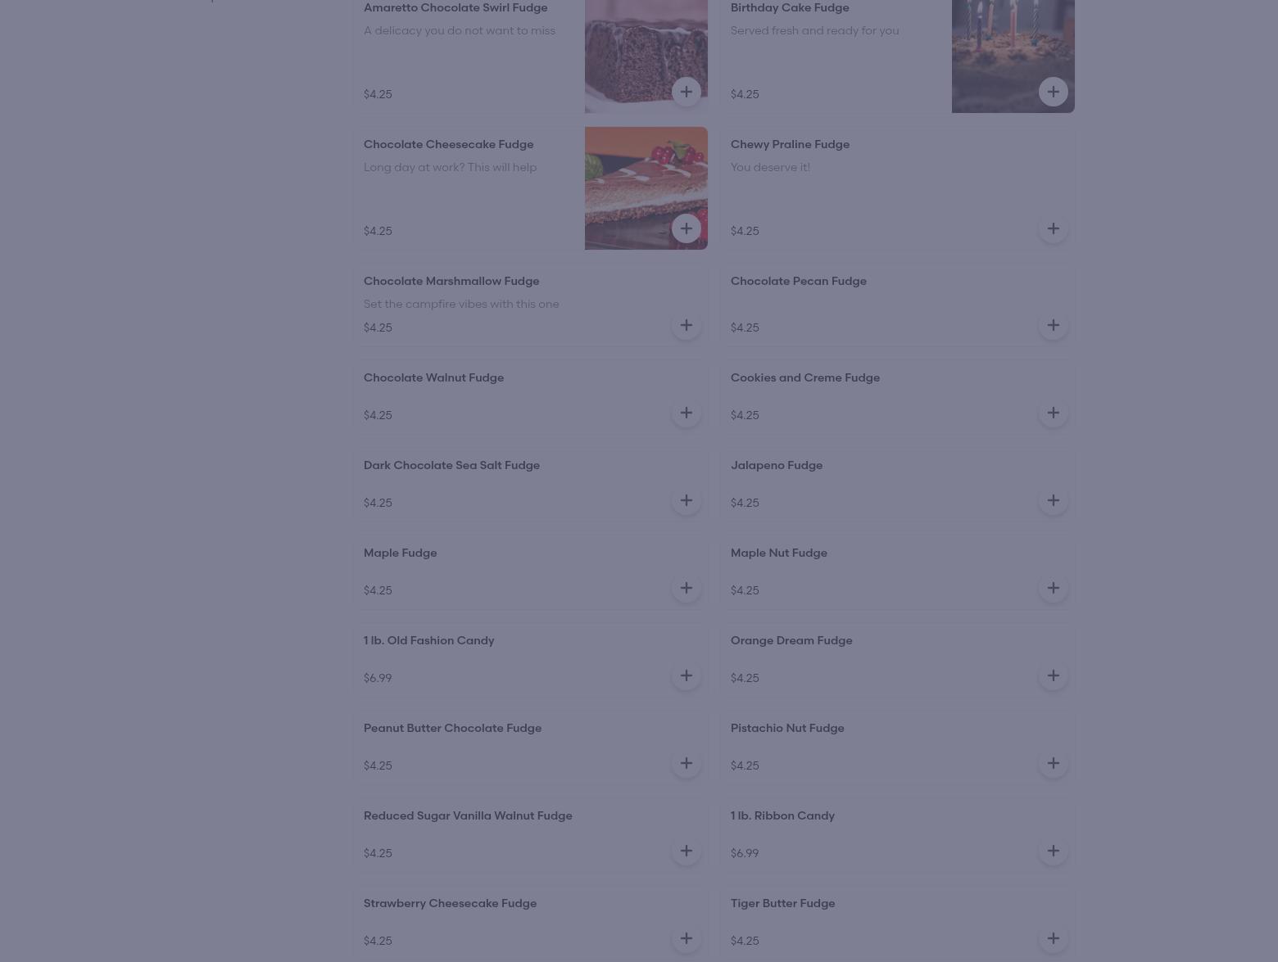
Task: Add Jalapeno Fudge with plus button
Action: click(1054, 500)
